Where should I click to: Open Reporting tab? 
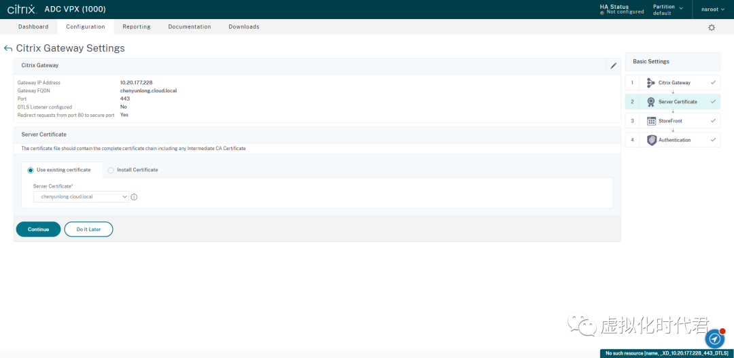(136, 26)
